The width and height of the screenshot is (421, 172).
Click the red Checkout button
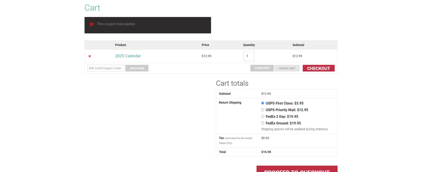(319, 68)
